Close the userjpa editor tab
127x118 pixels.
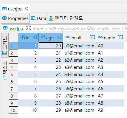(x=26, y=9)
